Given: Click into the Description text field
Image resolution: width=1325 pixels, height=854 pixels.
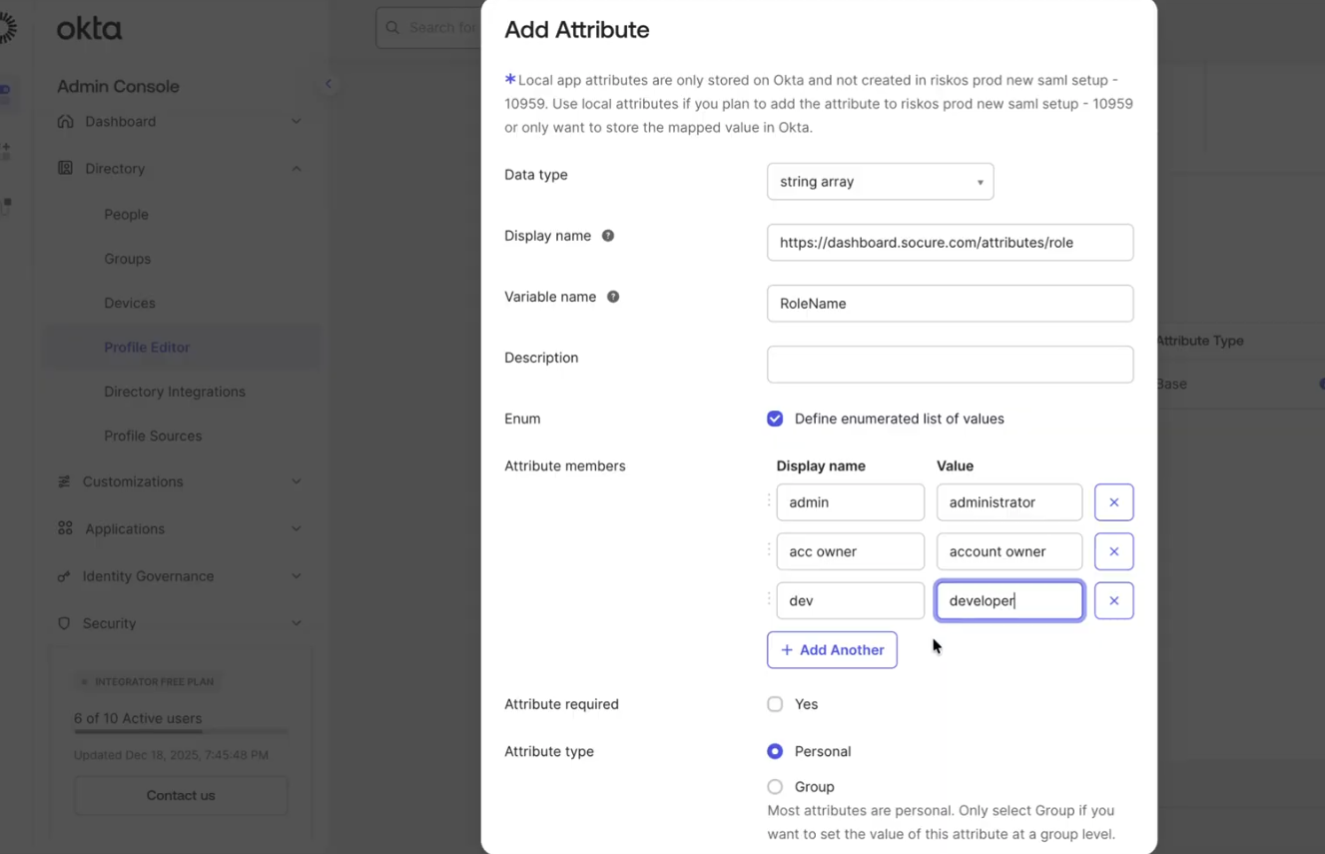Looking at the screenshot, I should [x=950, y=365].
